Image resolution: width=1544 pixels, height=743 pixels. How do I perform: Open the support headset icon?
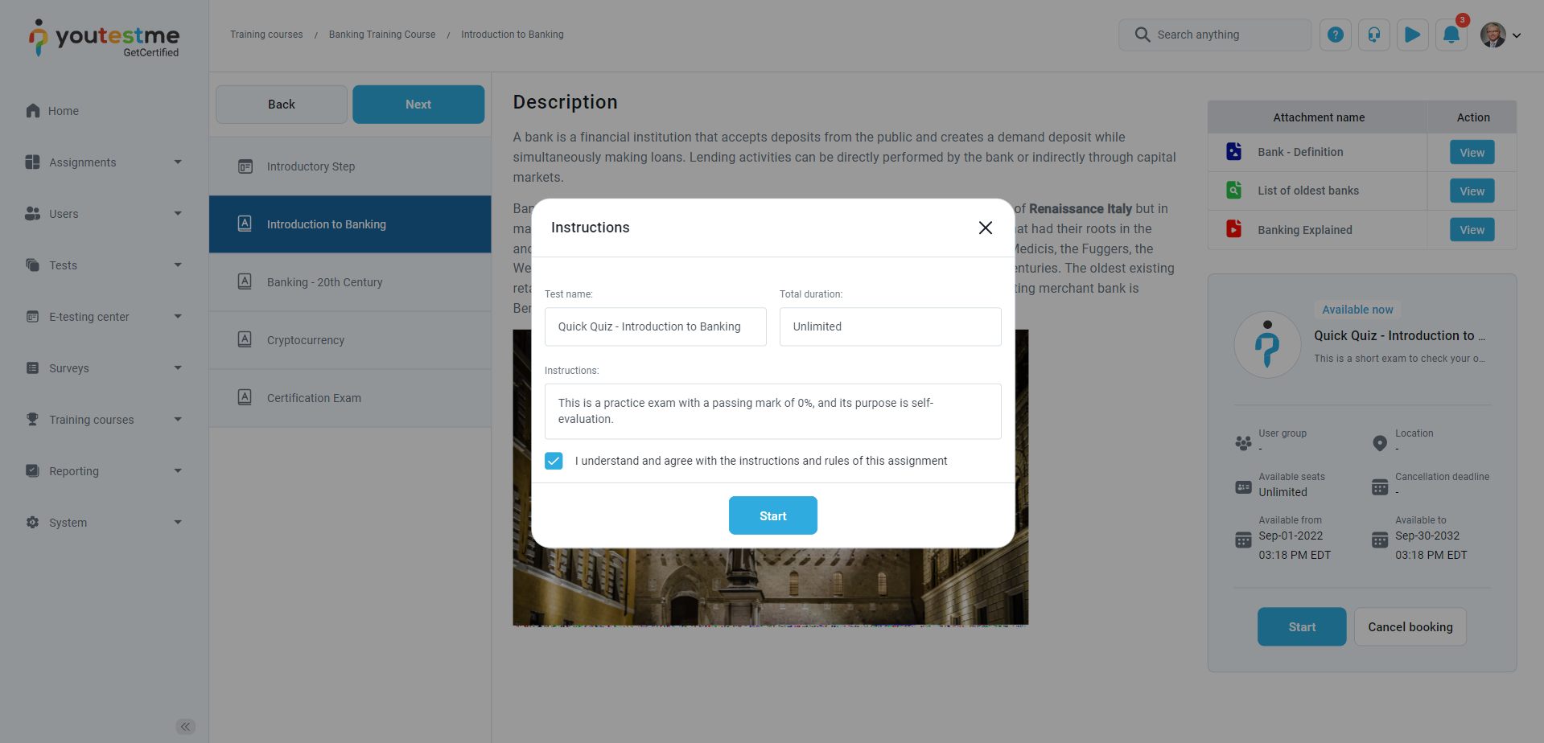point(1373,35)
